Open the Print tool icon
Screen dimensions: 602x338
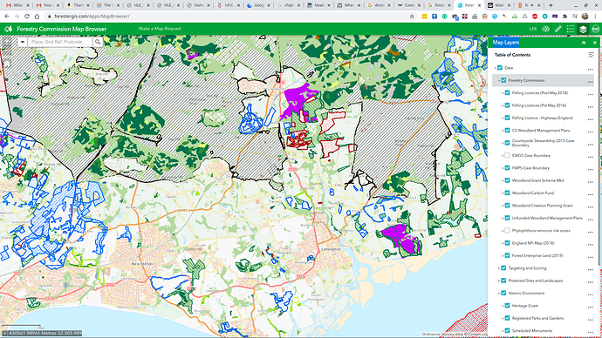pos(596,29)
